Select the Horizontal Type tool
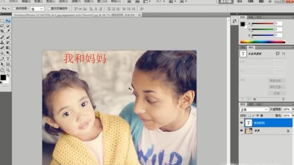 pos(8,59)
